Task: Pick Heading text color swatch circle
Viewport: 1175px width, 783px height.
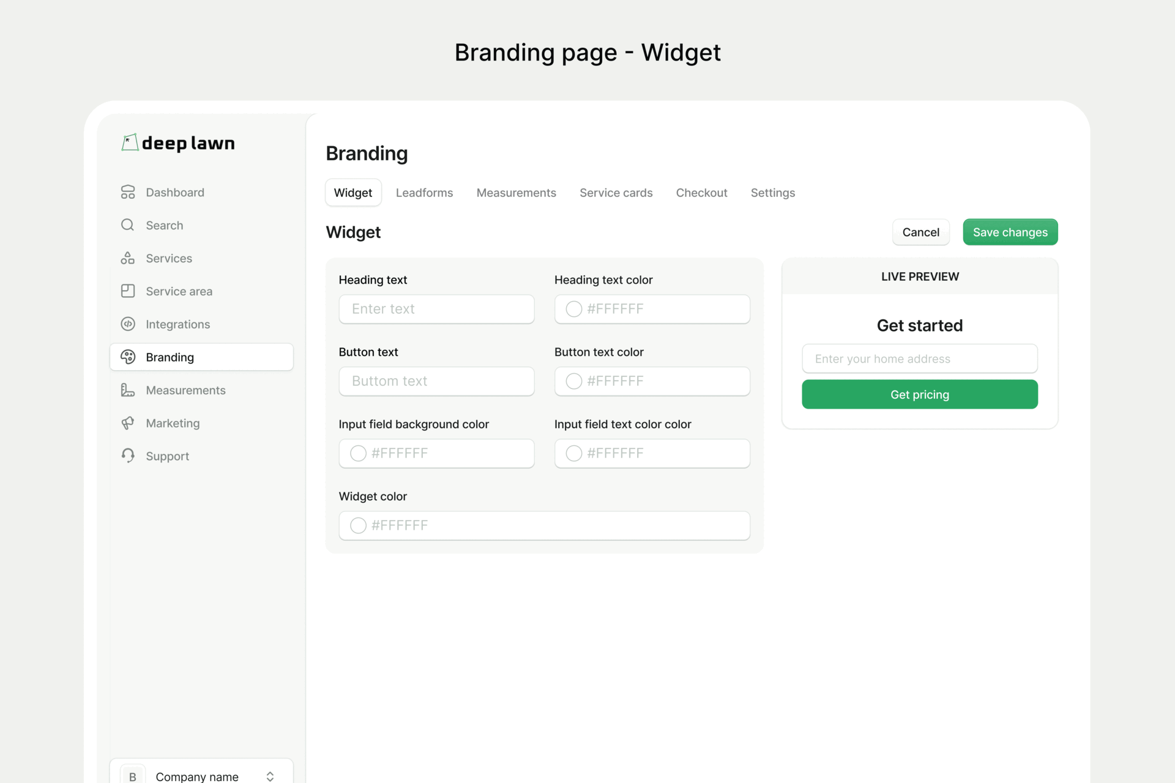Action: click(573, 310)
